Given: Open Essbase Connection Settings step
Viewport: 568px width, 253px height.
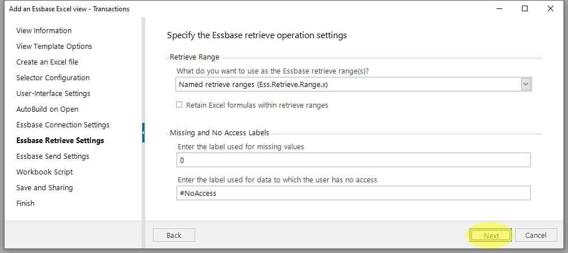Looking at the screenshot, I should click(x=63, y=125).
